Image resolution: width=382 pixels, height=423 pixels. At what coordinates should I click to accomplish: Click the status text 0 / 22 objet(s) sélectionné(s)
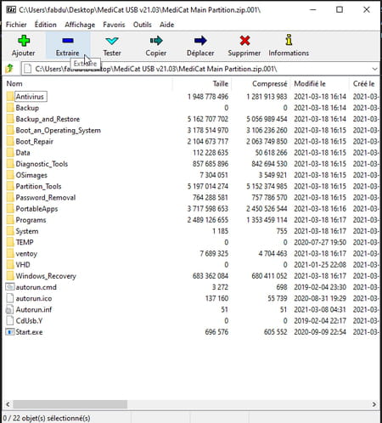point(47,418)
